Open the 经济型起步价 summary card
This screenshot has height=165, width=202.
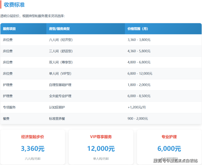(x=32, y=147)
